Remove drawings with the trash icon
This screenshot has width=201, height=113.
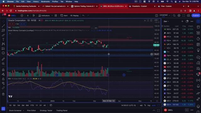3,94
